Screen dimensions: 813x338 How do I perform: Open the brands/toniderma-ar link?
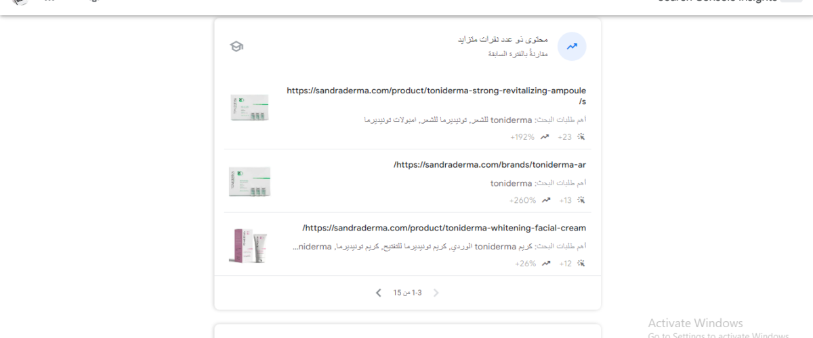[490, 165]
